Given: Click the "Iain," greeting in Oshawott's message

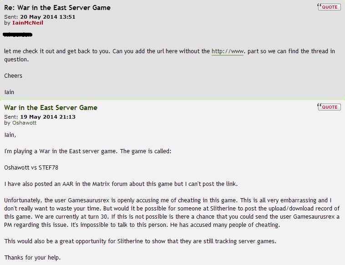Looking at the screenshot, I should pyautogui.click(x=10, y=135).
